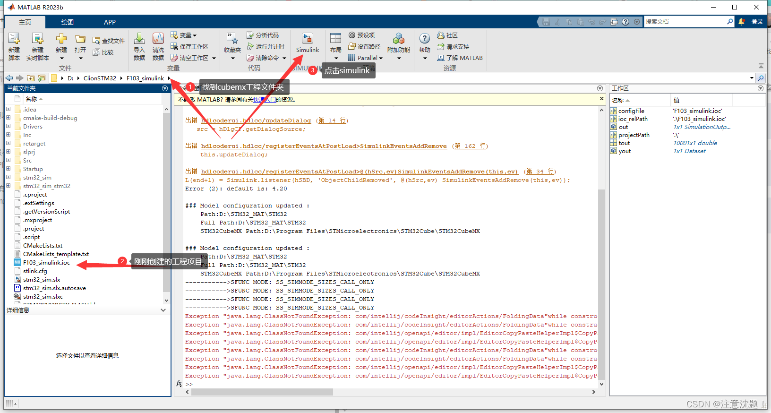Go back using the blue back arrow
This screenshot has height=413, width=771.
(x=9, y=78)
